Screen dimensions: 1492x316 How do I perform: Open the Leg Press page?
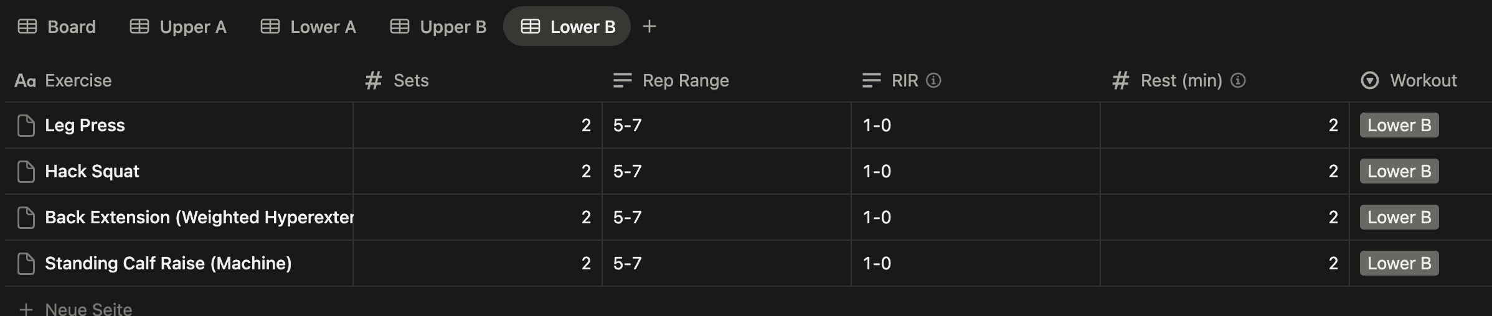pos(85,126)
